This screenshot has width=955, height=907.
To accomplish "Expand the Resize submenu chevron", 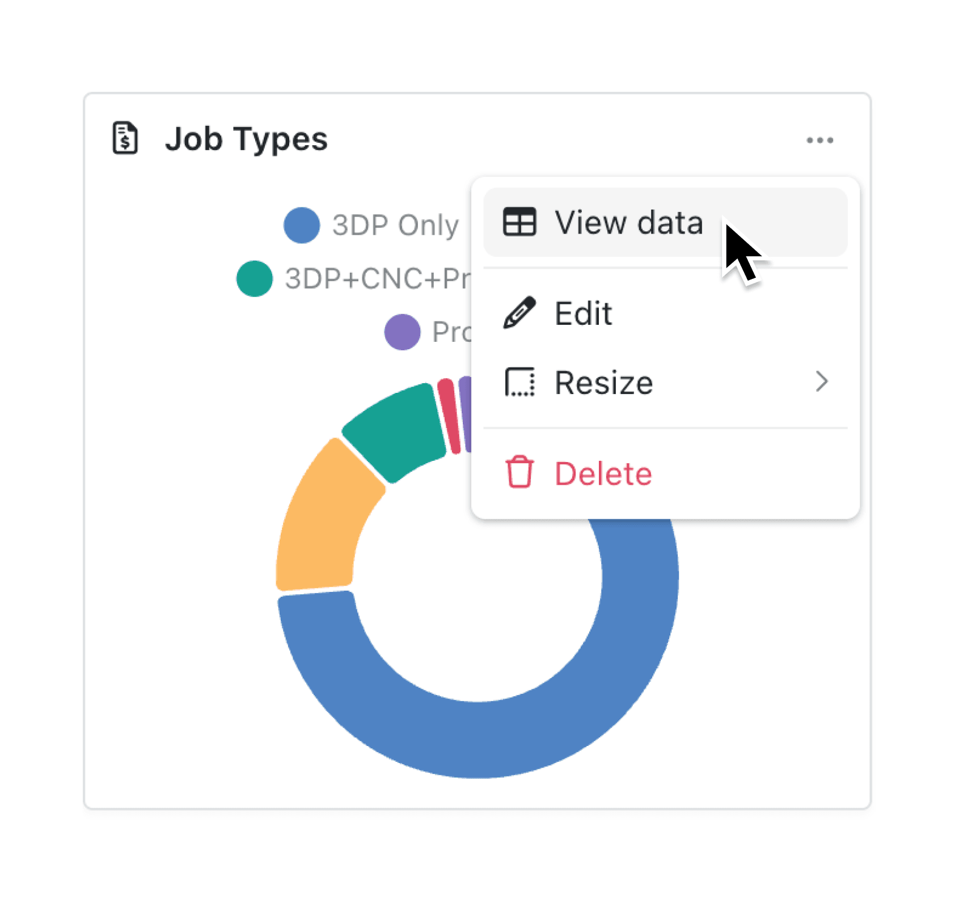I will pyautogui.click(x=822, y=383).
